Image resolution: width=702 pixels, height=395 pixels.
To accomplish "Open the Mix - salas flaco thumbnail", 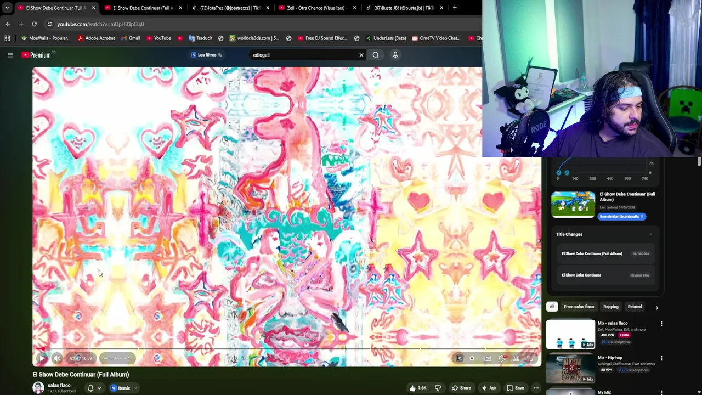I will (570, 335).
